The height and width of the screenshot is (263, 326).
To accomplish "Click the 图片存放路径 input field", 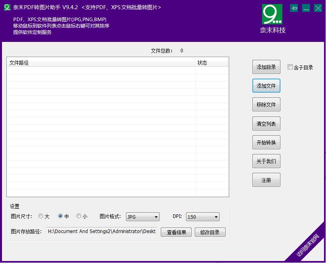I will pos(102,231).
